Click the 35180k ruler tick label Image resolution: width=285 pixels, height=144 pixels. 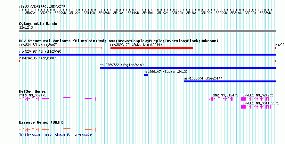(x=192, y=13)
